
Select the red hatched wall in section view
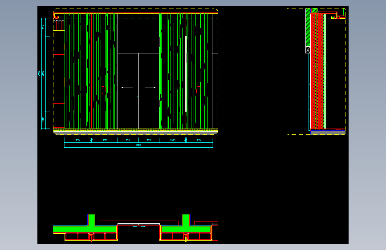tap(317, 71)
